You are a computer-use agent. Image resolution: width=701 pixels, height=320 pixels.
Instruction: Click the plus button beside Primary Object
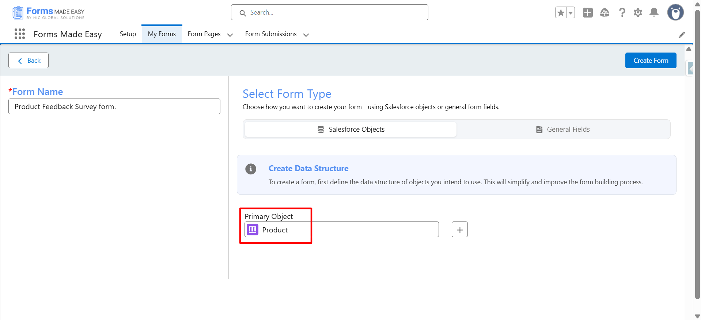click(x=459, y=230)
